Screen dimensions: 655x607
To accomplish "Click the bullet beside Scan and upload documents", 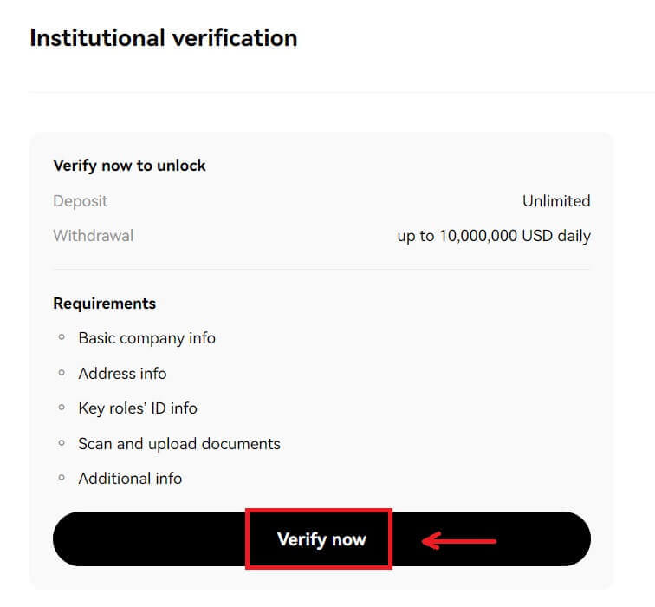I will pos(62,443).
